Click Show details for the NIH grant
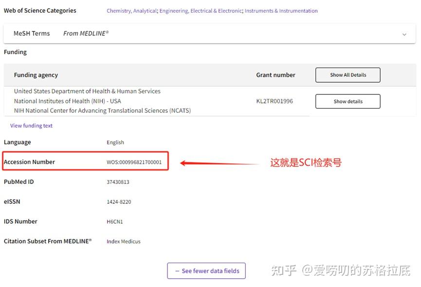The image size is (421, 287). point(348,101)
